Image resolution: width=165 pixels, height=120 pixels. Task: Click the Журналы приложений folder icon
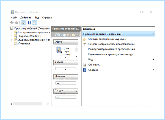tap(16, 40)
